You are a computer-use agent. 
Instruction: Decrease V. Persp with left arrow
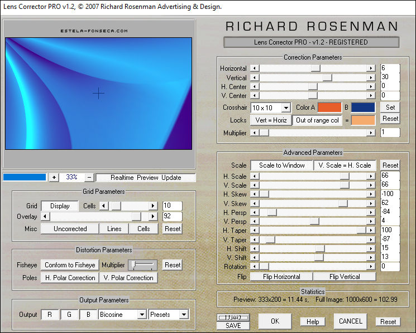(x=255, y=222)
